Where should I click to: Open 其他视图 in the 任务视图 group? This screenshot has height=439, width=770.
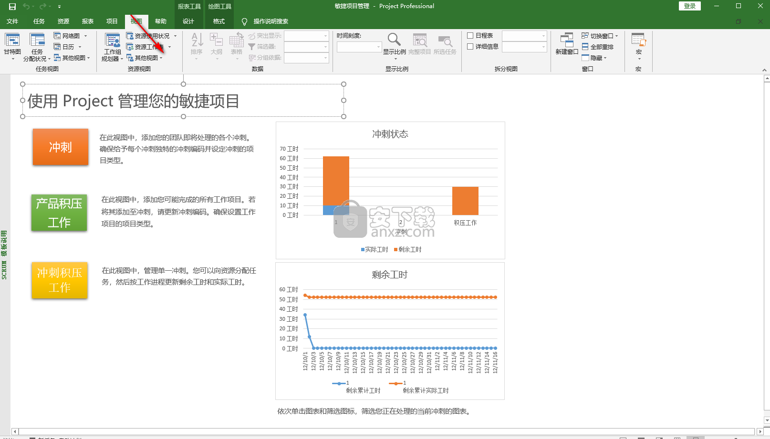(x=72, y=58)
